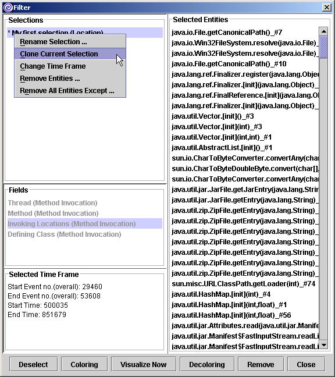Screen dimensions: 335x377
Task: Close the Filter dialog with X
Action: click(327, 8)
